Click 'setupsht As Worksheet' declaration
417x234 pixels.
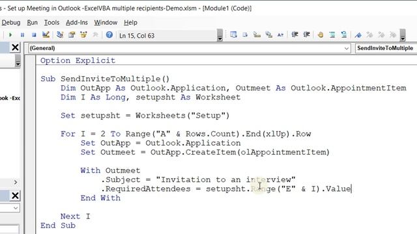tap(188, 97)
